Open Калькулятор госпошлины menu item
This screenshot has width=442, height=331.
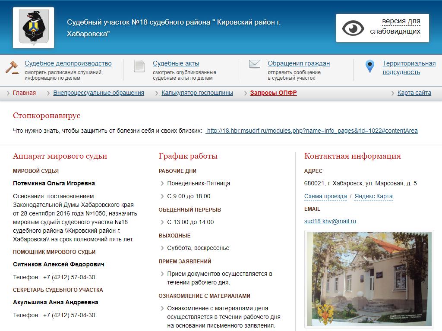(197, 93)
